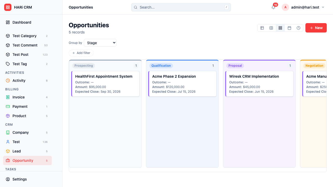Switch to the Activity sidebar entry

[x=20, y=81]
